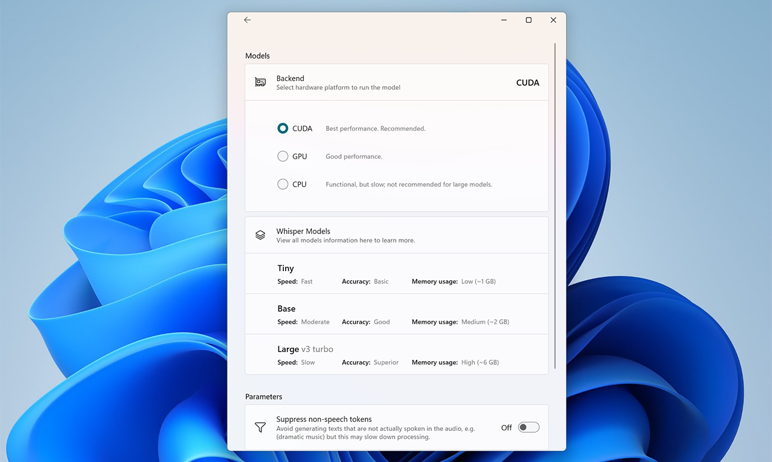Click the settings page vertical scrollbar
Image resolution: width=772 pixels, height=462 pixels.
click(555, 207)
